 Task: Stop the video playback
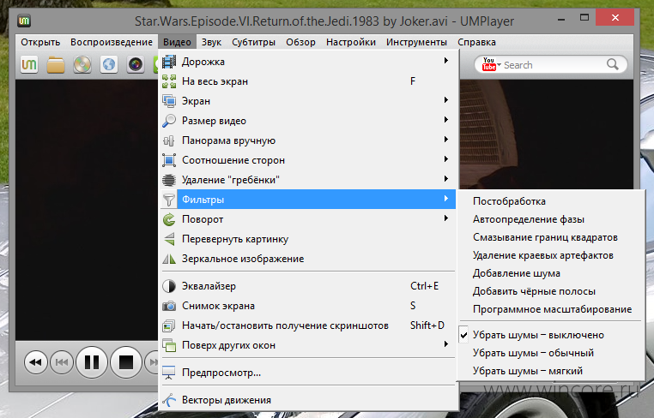pos(126,362)
